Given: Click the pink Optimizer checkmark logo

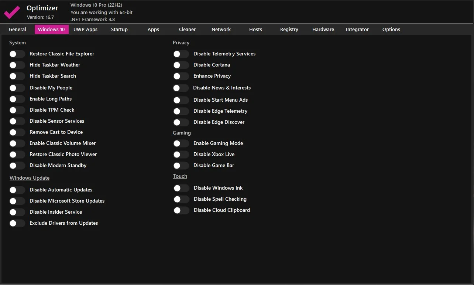Looking at the screenshot, I should pyautogui.click(x=12, y=12).
